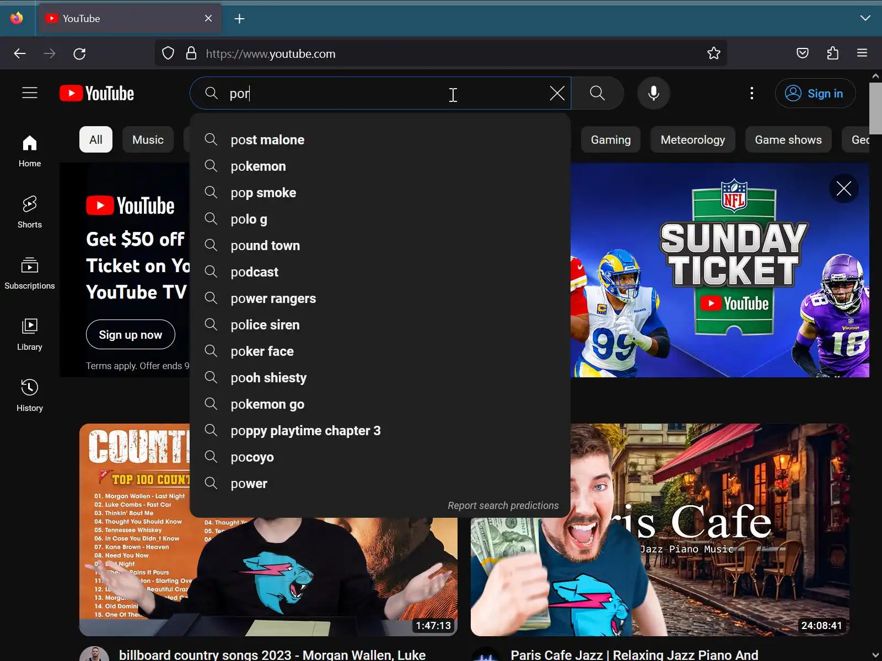Choose suggestion 'podcast'
Viewport: 882px width, 661px height.
(x=380, y=272)
